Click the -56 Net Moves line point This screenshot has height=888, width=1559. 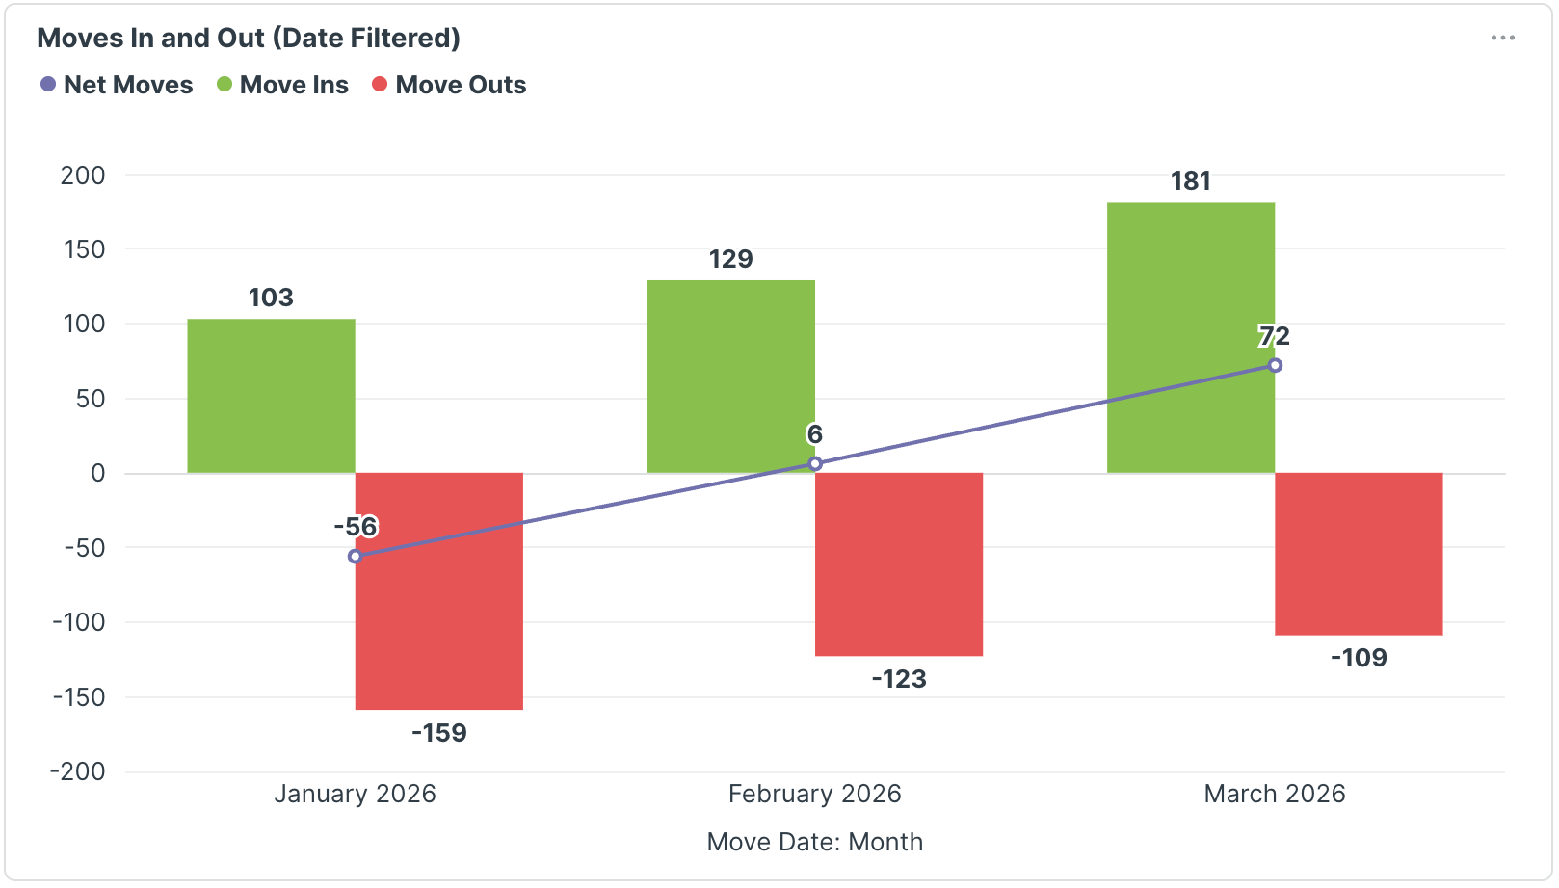pos(355,557)
